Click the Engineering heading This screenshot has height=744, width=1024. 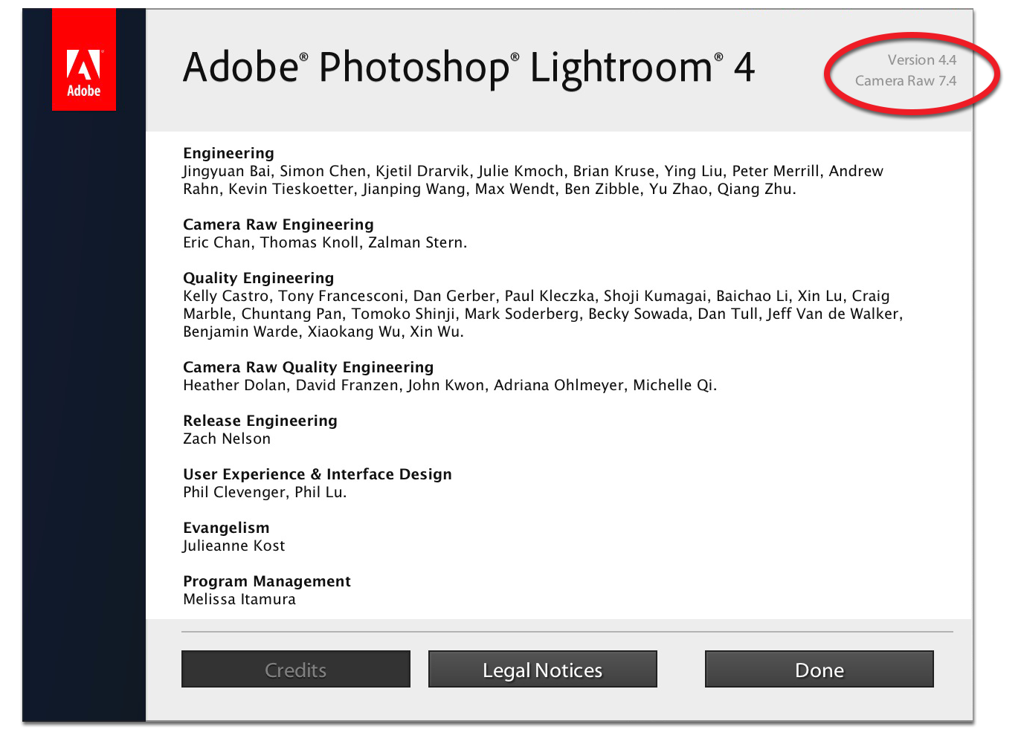[x=229, y=153]
